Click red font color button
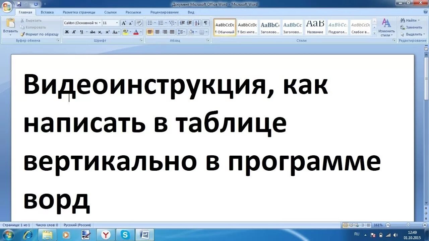The image size is (429, 241). (x=136, y=32)
